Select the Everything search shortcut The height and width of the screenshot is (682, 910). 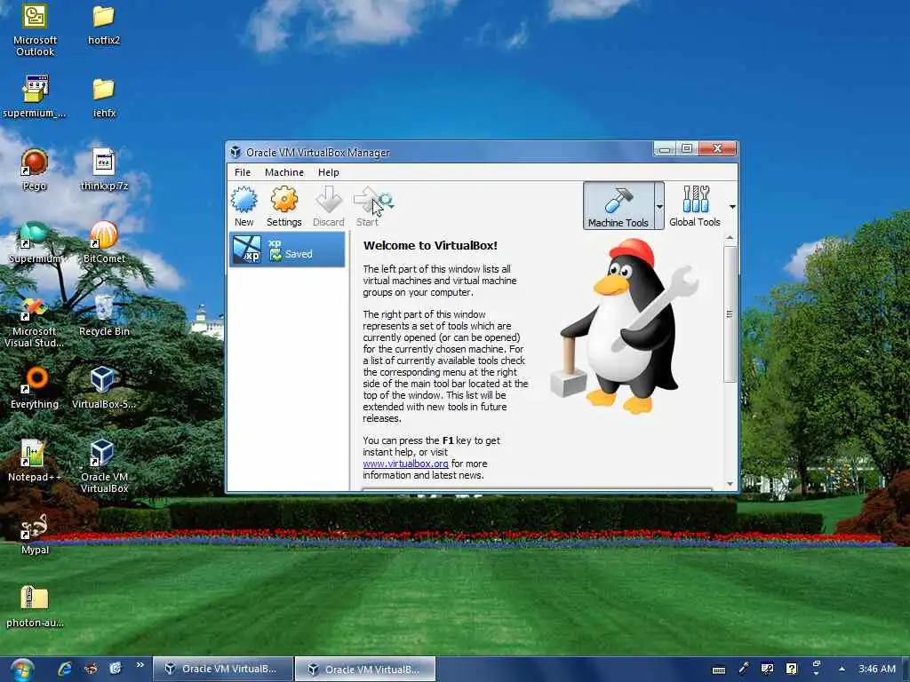pyautogui.click(x=35, y=388)
